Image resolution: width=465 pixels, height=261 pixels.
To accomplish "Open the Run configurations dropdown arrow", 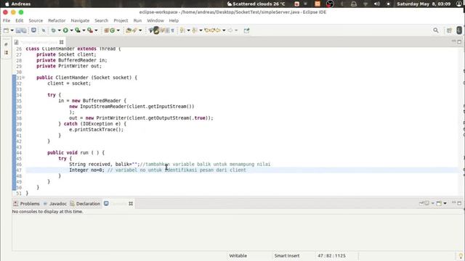I will [x=71, y=30].
